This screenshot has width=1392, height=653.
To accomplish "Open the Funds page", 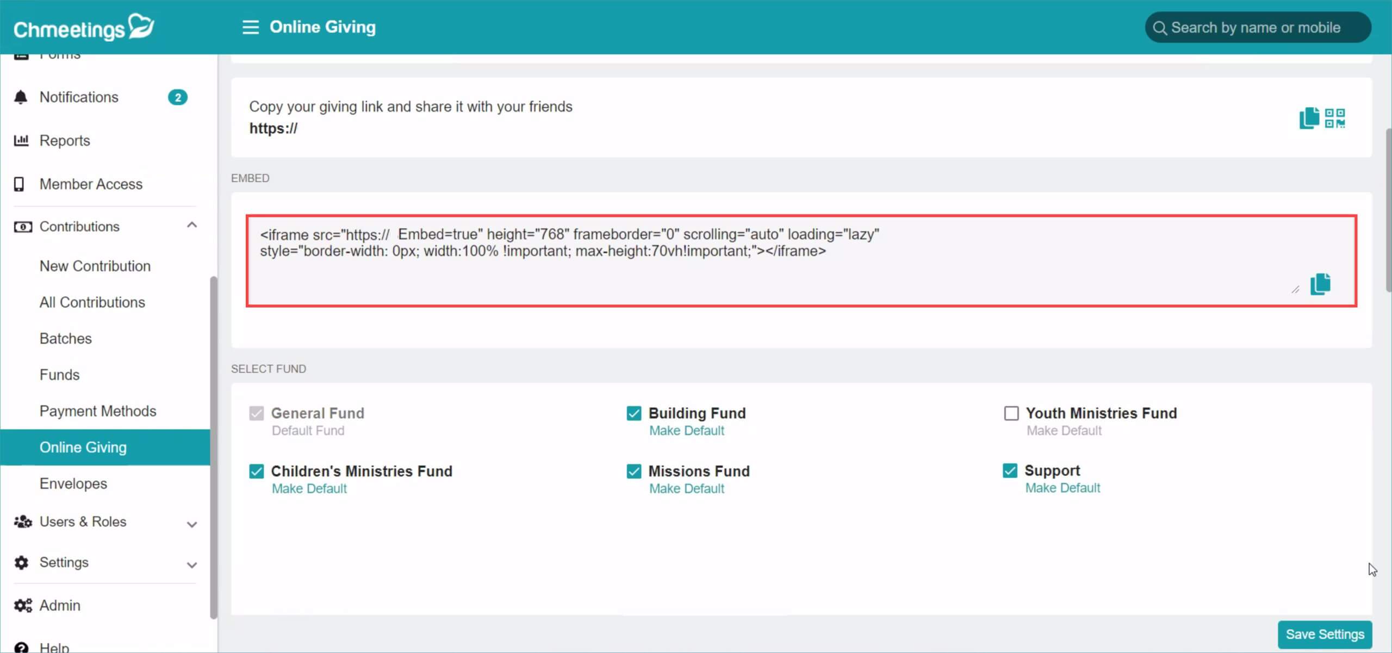I will 60,375.
